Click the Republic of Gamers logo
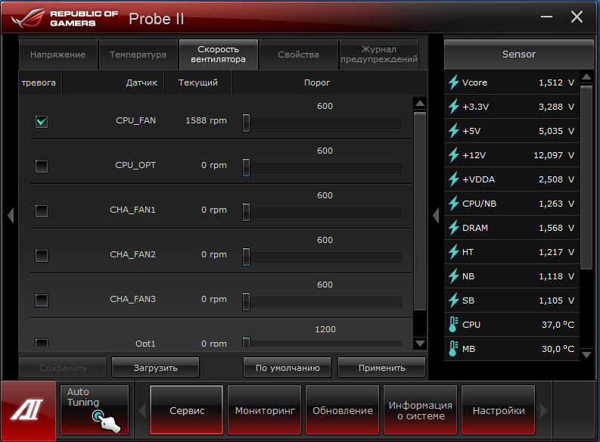Screen dimensions: 600x442 tap(64, 18)
